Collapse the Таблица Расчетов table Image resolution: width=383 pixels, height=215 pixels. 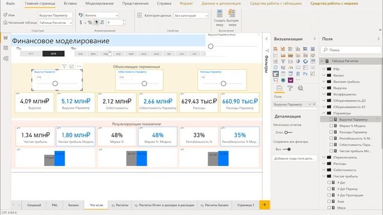coord(322,61)
